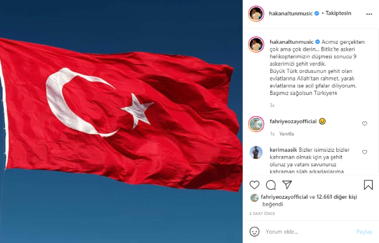
Task: Click hakanaltunmusic username in header
Action: tap(291, 13)
